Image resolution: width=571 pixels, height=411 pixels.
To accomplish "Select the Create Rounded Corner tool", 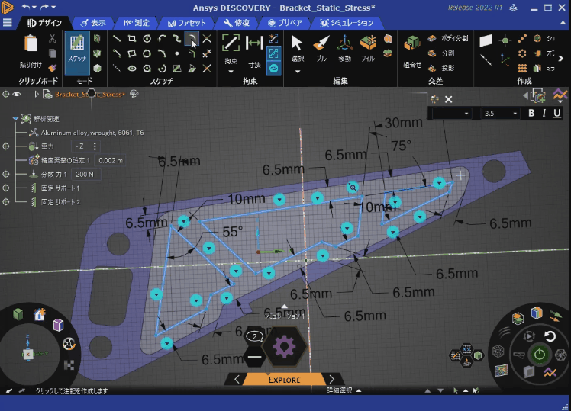I will point(192,39).
